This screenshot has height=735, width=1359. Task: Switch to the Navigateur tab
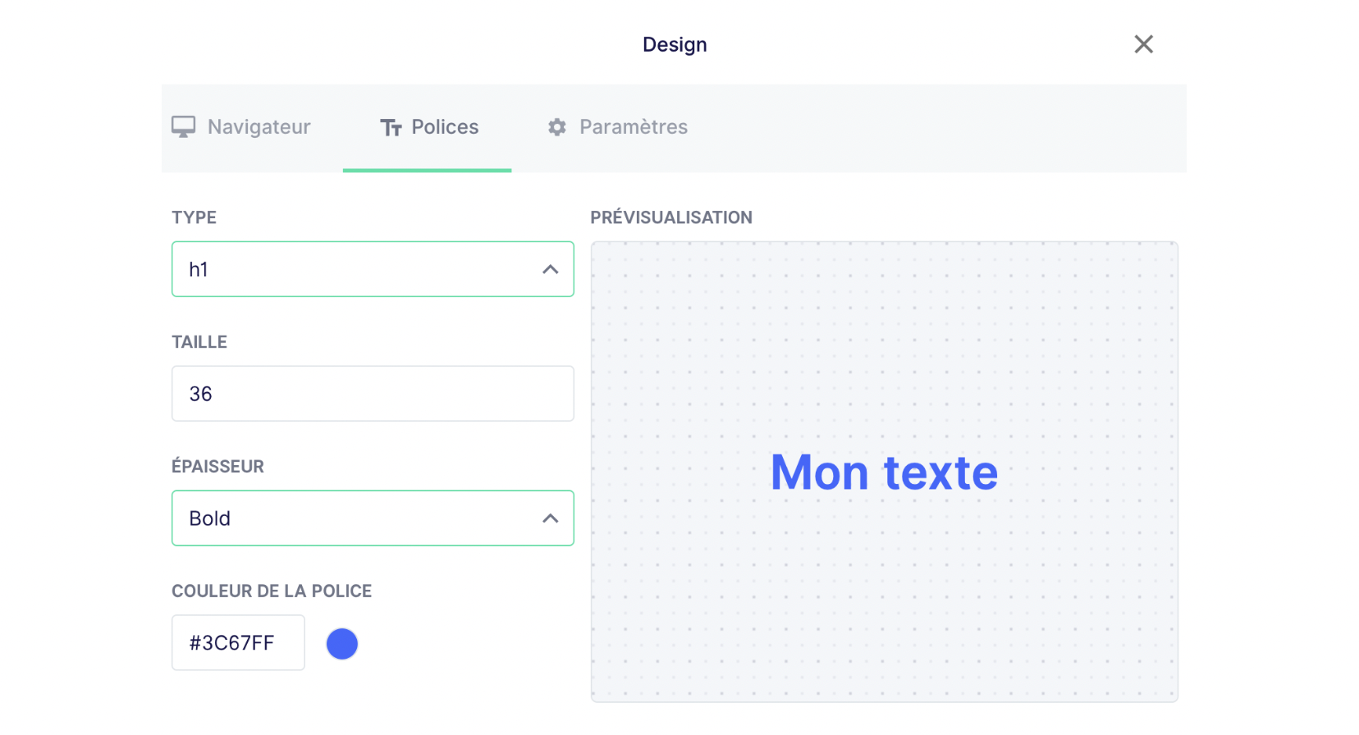[x=241, y=127]
